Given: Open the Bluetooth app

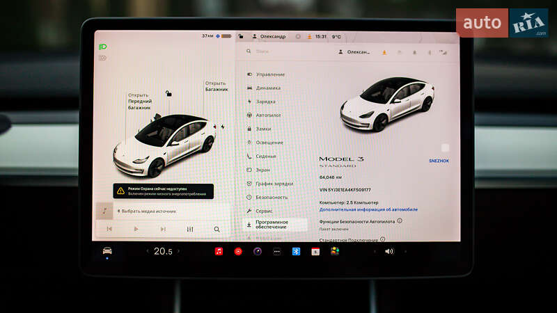Looking at the screenshot, I should pos(296,251).
